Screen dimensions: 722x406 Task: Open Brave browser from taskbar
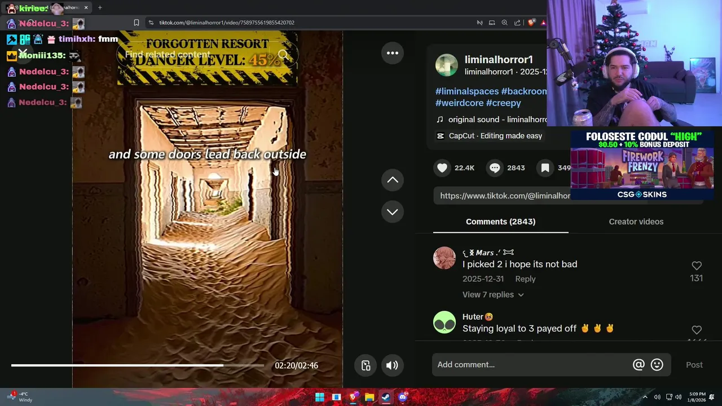[x=353, y=397]
